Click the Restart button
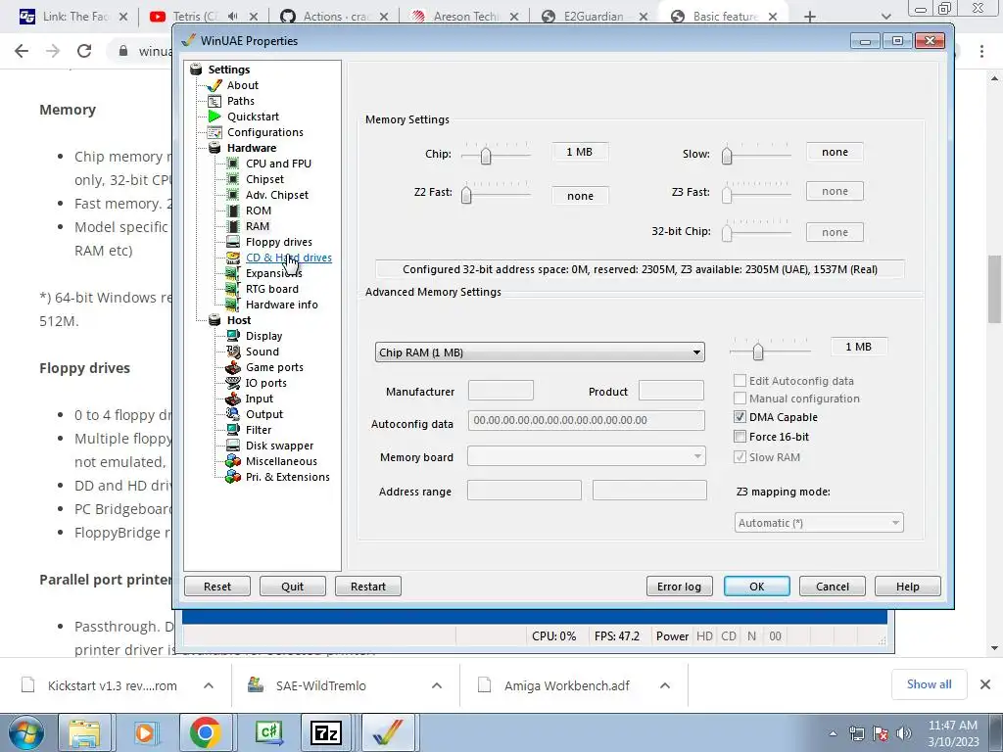 (x=368, y=587)
